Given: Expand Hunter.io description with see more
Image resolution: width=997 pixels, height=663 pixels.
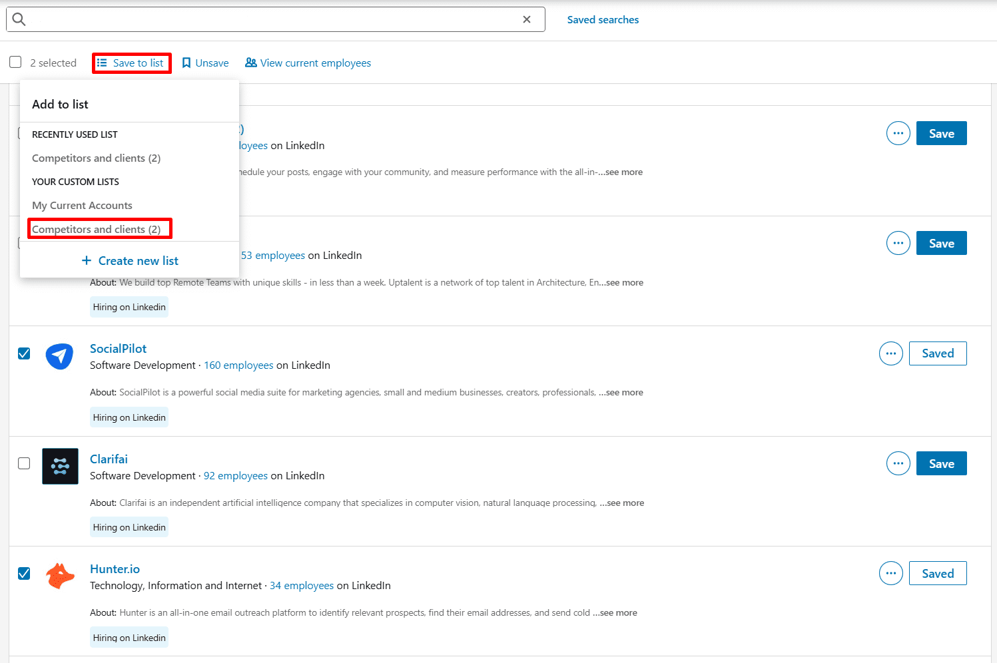Looking at the screenshot, I should pyautogui.click(x=618, y=613).
